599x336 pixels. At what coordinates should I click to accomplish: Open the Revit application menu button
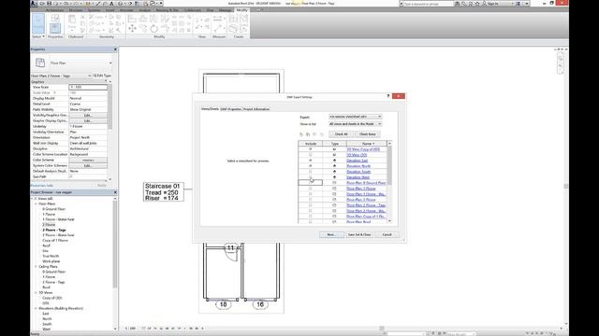tap(34, 4)
